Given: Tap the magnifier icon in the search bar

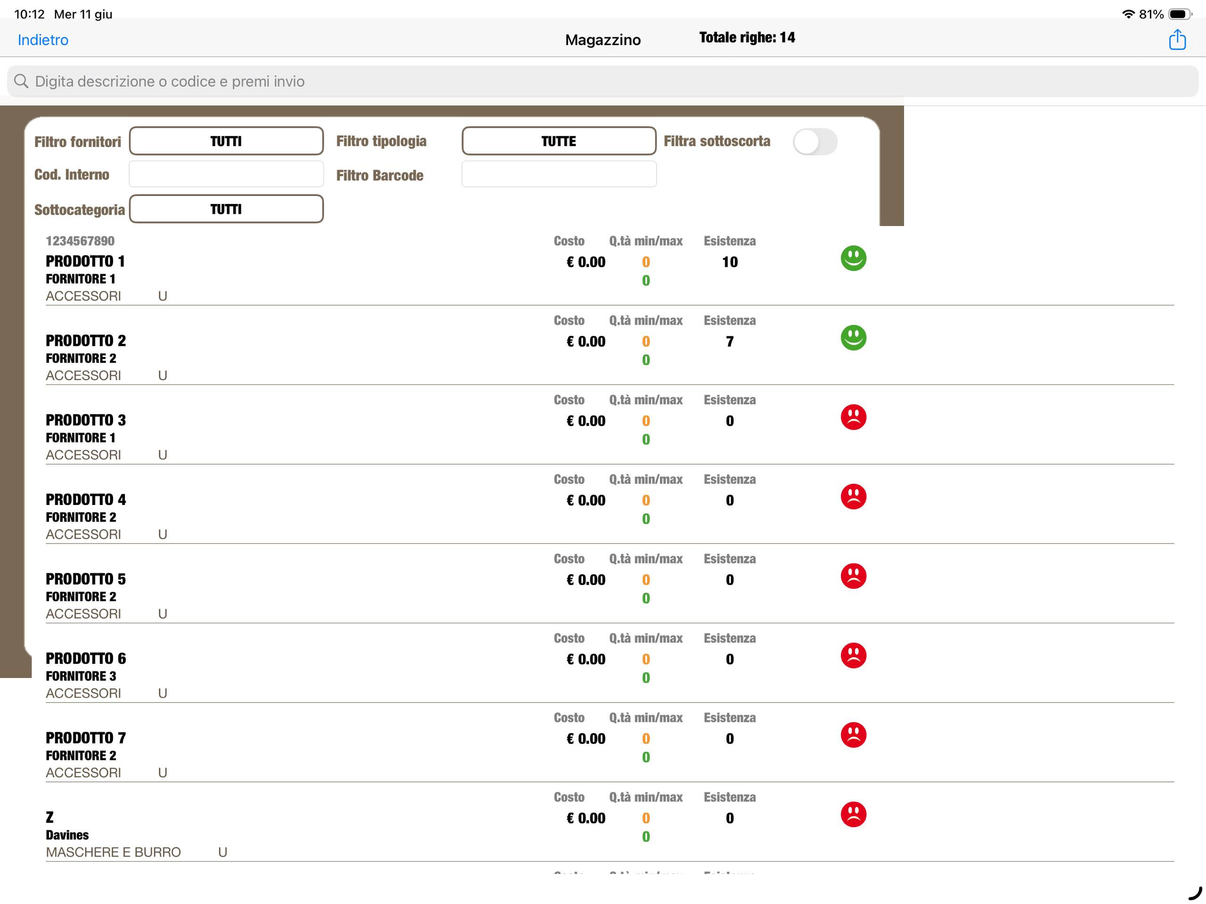Looking at the screenshot, I should pos(21,81).
